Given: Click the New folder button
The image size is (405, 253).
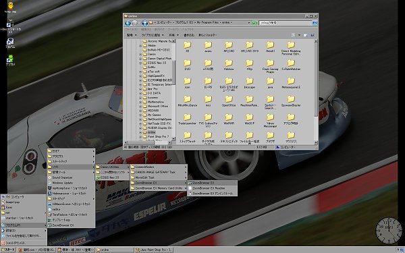Looking at the screenshot, I should coord(208,35).
